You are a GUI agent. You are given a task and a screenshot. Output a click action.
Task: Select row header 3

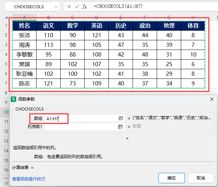point(6,45)
